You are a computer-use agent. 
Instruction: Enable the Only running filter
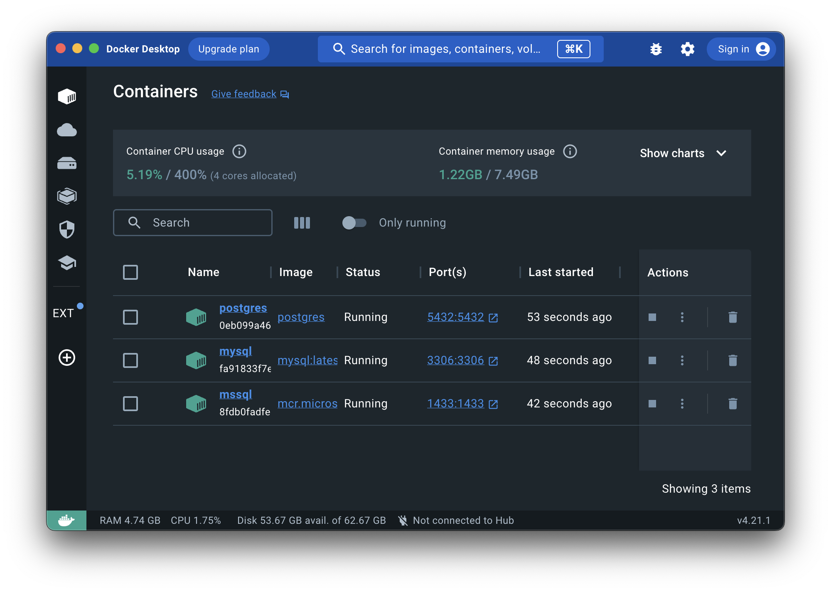point(354,223)
